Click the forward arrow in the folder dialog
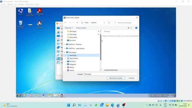Screen dimensions: 192x108 pos(70,23)
